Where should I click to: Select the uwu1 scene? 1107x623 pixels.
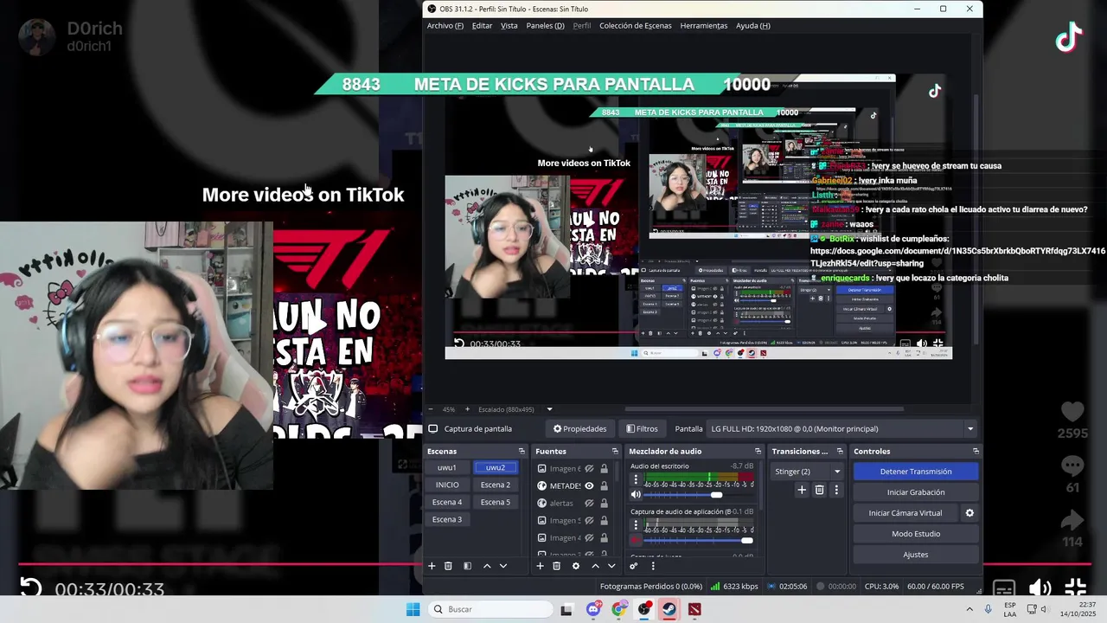447,468
